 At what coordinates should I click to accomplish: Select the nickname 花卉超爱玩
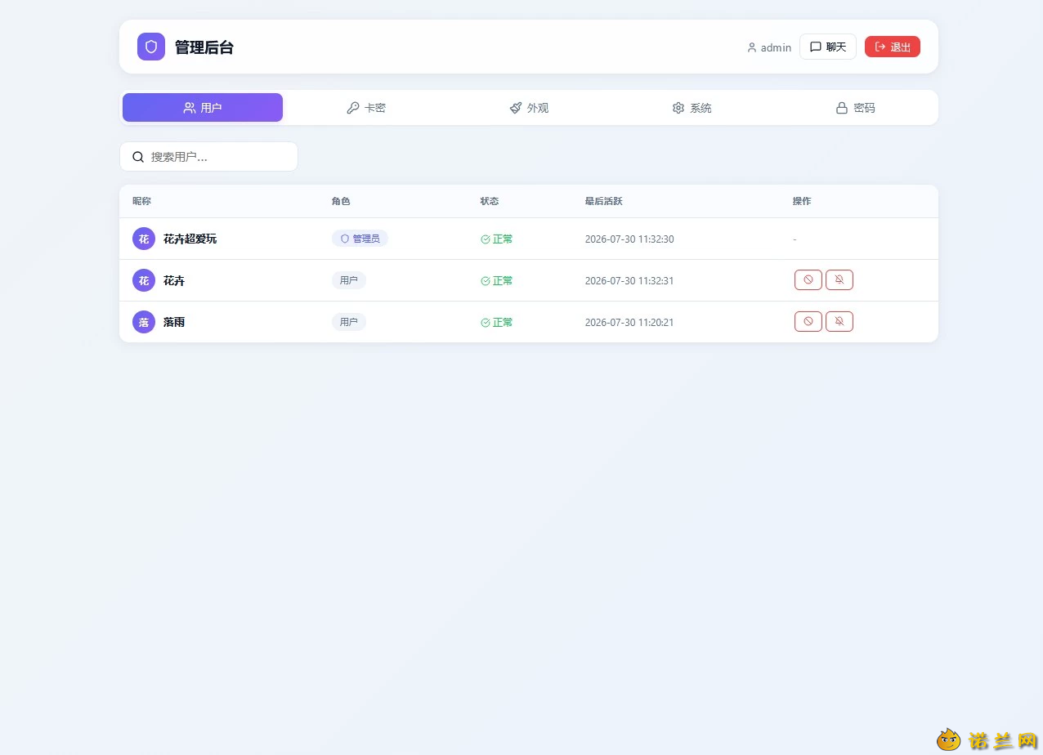190,239
